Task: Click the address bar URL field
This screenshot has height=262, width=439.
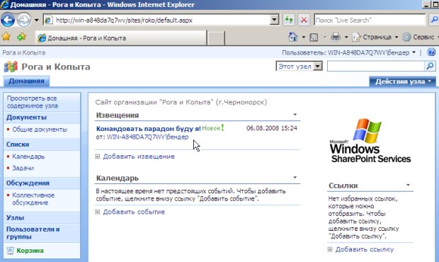Action: [157, 20]
